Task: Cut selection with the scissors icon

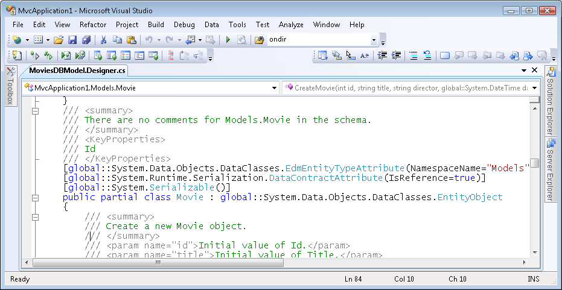Action: point(104,40)
